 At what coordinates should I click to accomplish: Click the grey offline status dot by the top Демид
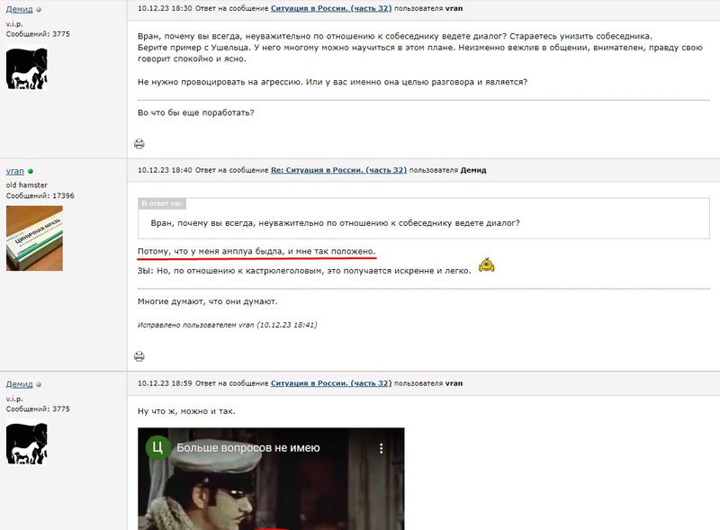[39, 9]
